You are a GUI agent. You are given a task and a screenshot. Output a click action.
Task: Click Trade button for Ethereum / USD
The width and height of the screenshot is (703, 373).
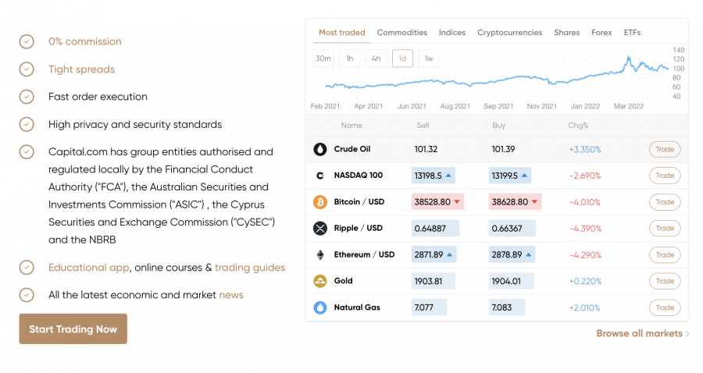point(665,255)
